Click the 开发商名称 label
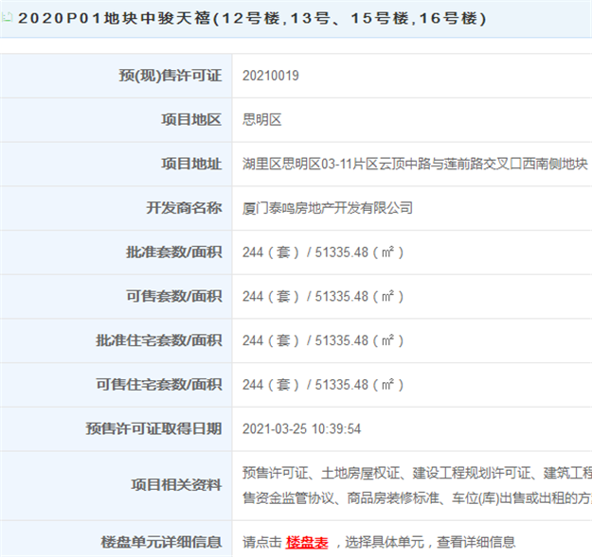592x557 pixels. coord(185,208)
